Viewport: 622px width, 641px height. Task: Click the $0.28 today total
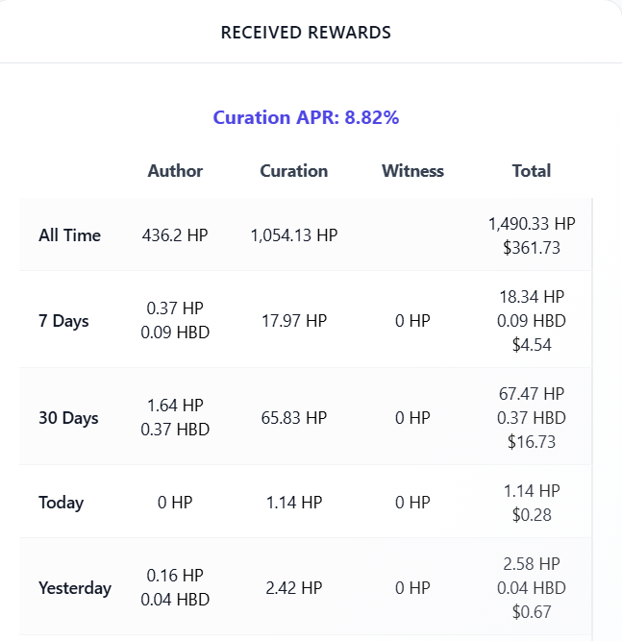[531, 515]
